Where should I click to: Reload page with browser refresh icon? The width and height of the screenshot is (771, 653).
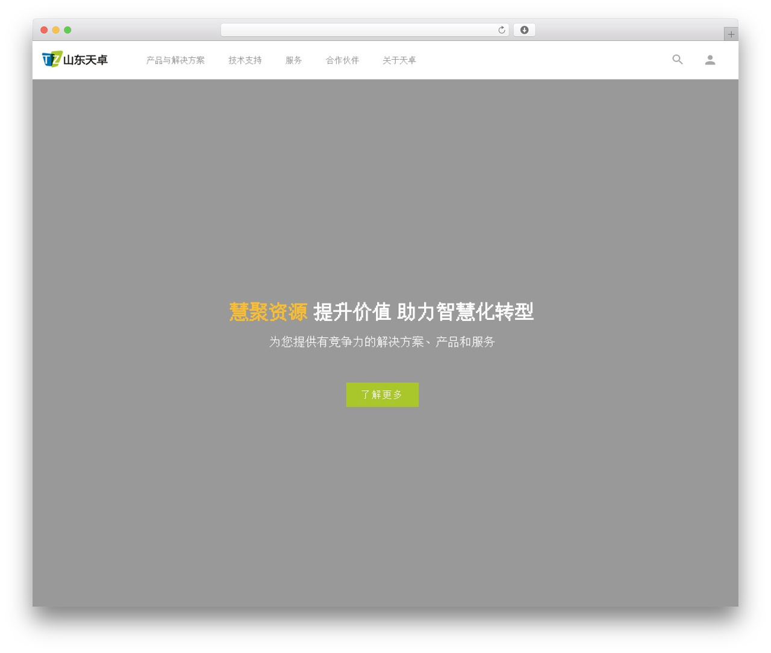click(501, 30)
